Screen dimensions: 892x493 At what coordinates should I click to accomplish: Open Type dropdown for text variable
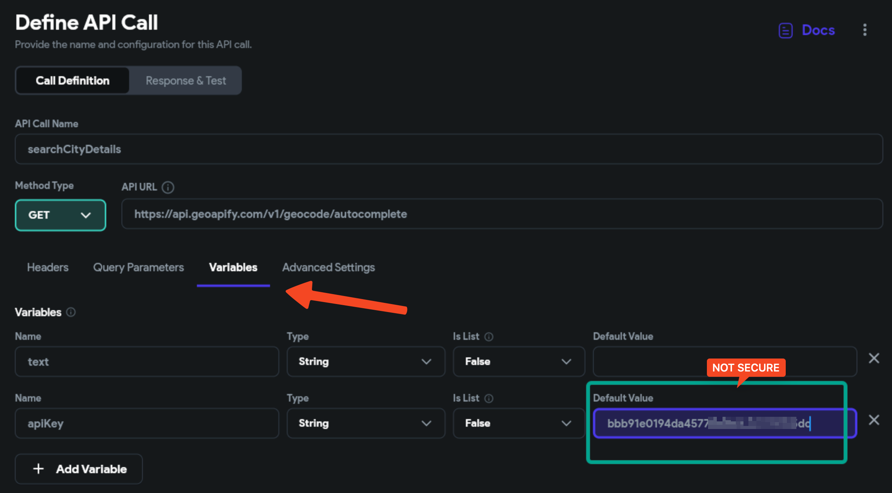pyautogui.click(x=366, y=362)
